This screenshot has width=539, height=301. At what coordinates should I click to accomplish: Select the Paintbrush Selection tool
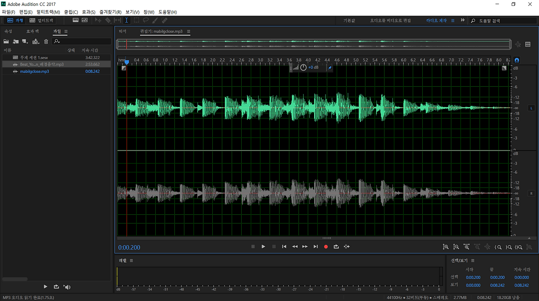point(155,20)
